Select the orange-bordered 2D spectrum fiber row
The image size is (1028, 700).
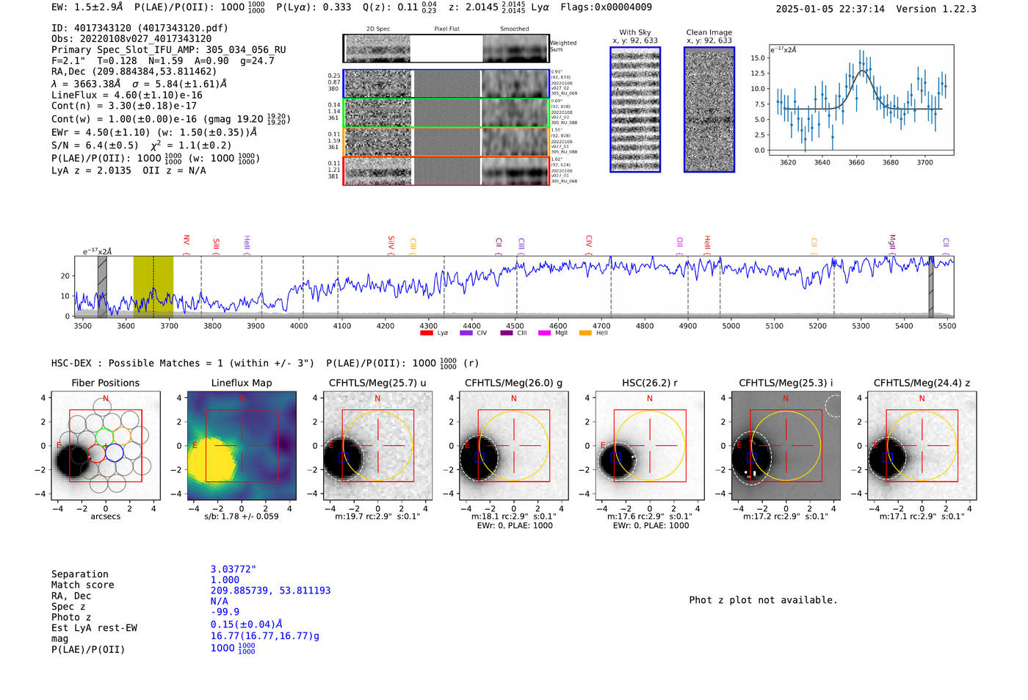[446, 142]
